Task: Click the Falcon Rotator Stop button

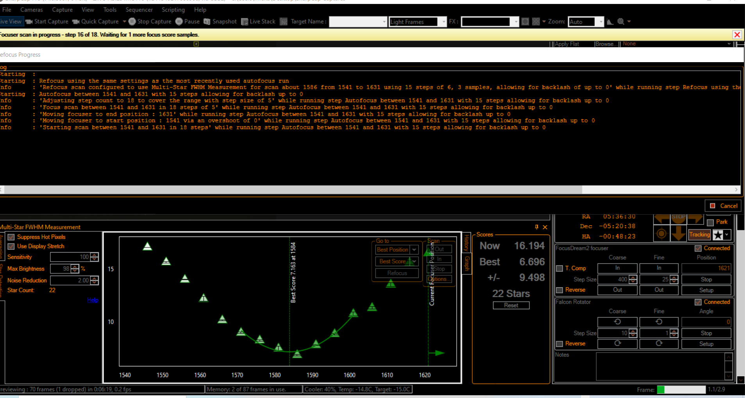Action: (x=706, y=333)
